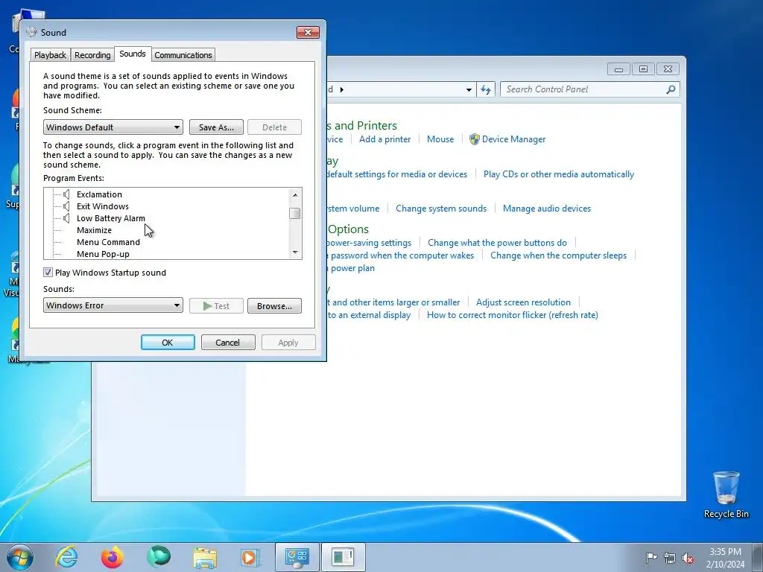The height and width of the screenshot is (572, 763).
Task: Switch to Control Panel taskbar button
Action: pyautogui.click(x=297, y=557)
